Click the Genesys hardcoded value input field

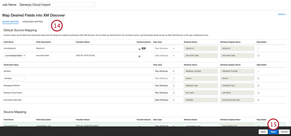coord(14,78)
